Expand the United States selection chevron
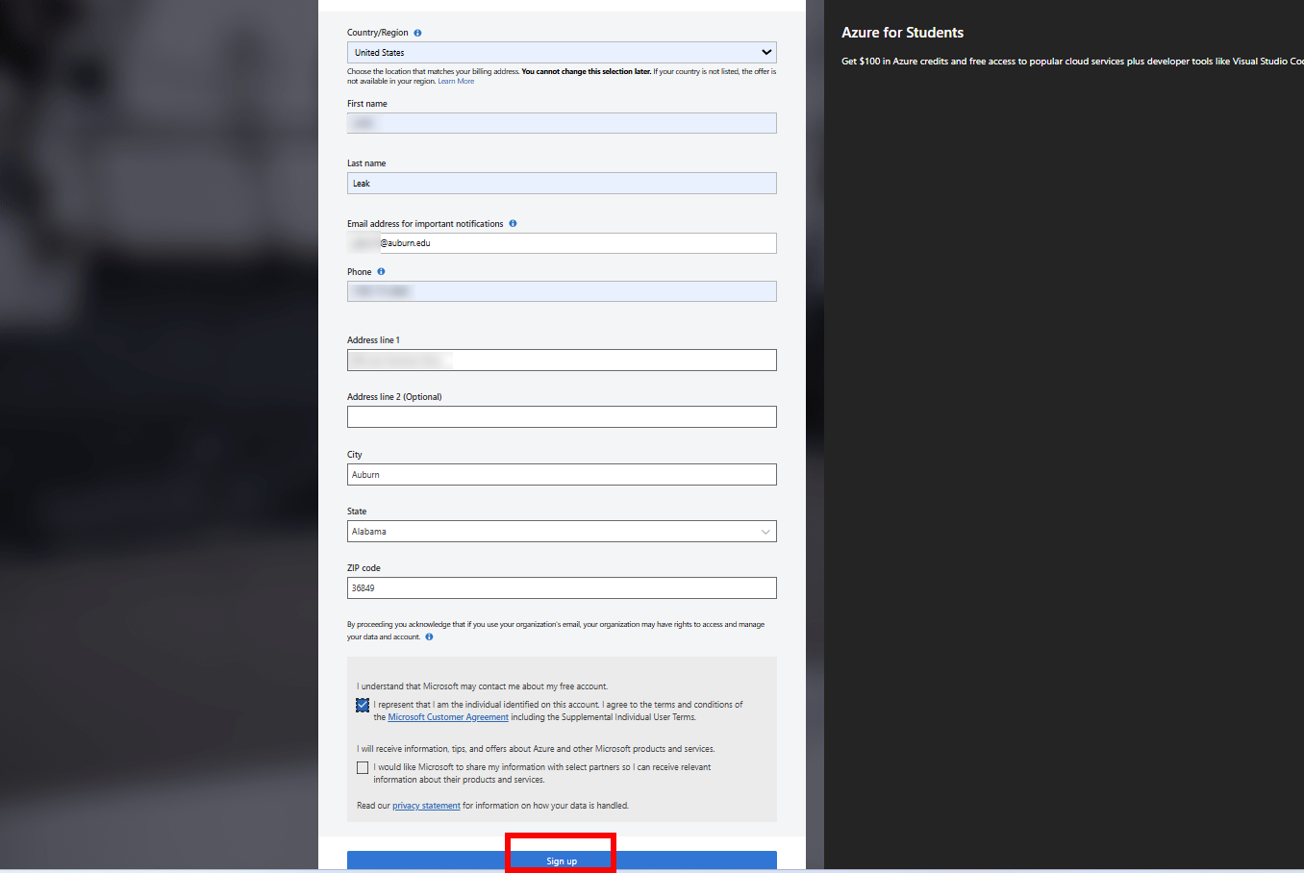Viewport: 1304px width, 873px height. click(766, 52)
